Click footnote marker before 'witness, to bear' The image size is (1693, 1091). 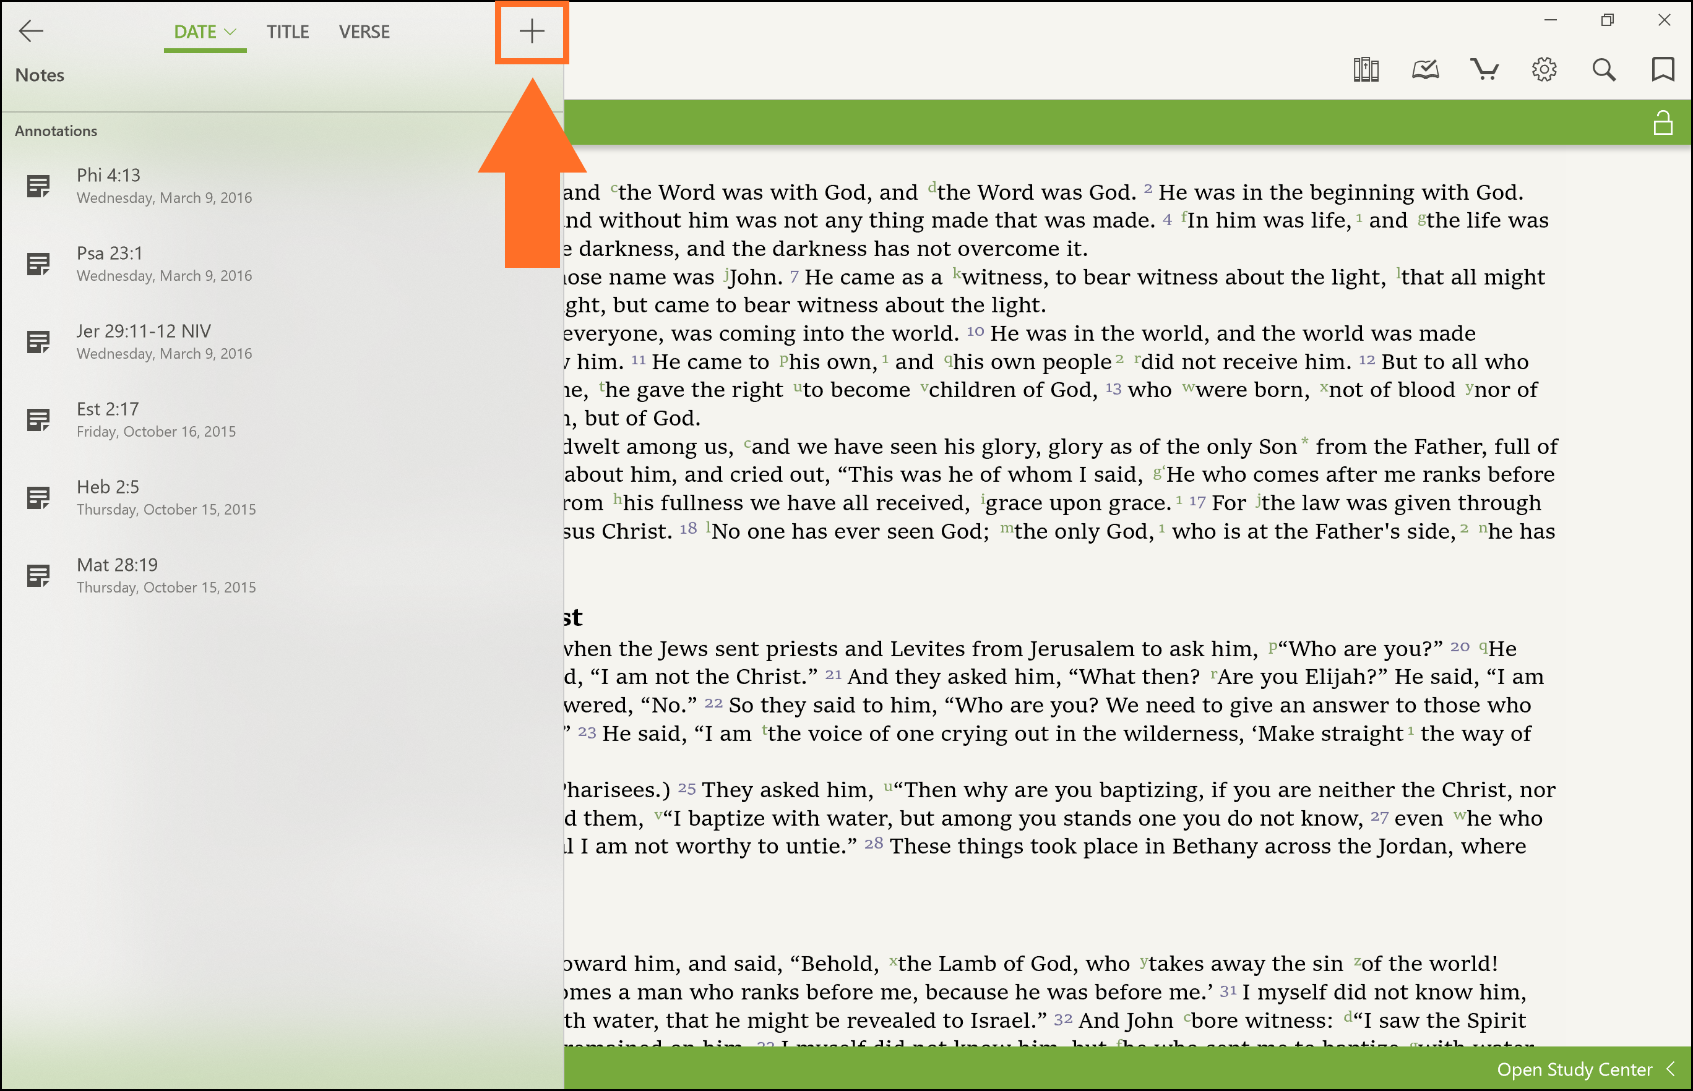pos(957,273)
